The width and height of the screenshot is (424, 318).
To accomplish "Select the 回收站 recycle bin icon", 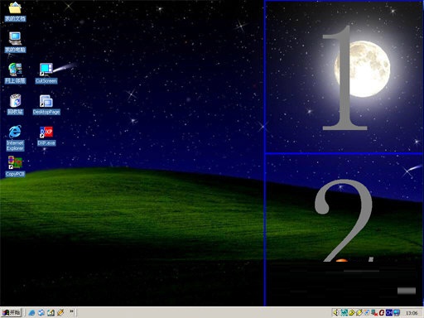I will [x=15, y=104].
